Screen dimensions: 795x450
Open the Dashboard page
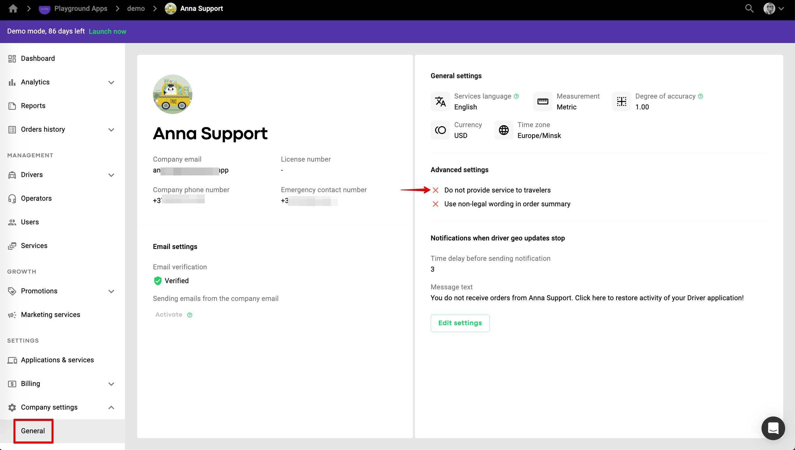(38, 58)
